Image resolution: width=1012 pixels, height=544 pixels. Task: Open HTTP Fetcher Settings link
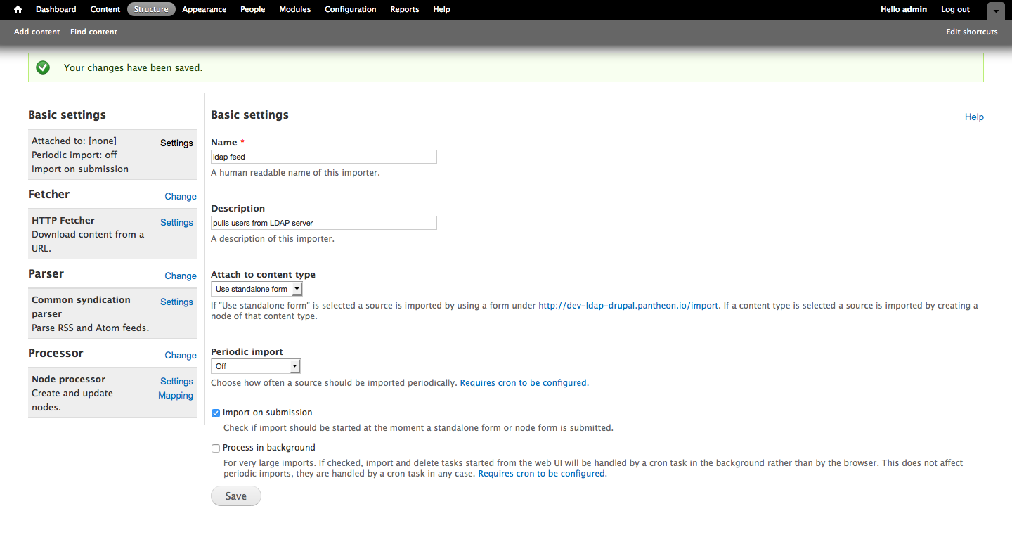[176, 222]
